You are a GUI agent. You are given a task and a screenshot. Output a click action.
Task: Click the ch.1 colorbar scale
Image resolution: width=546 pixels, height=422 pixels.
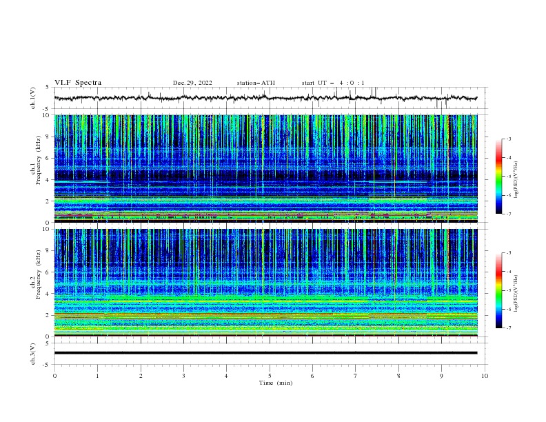click(499, 177)
